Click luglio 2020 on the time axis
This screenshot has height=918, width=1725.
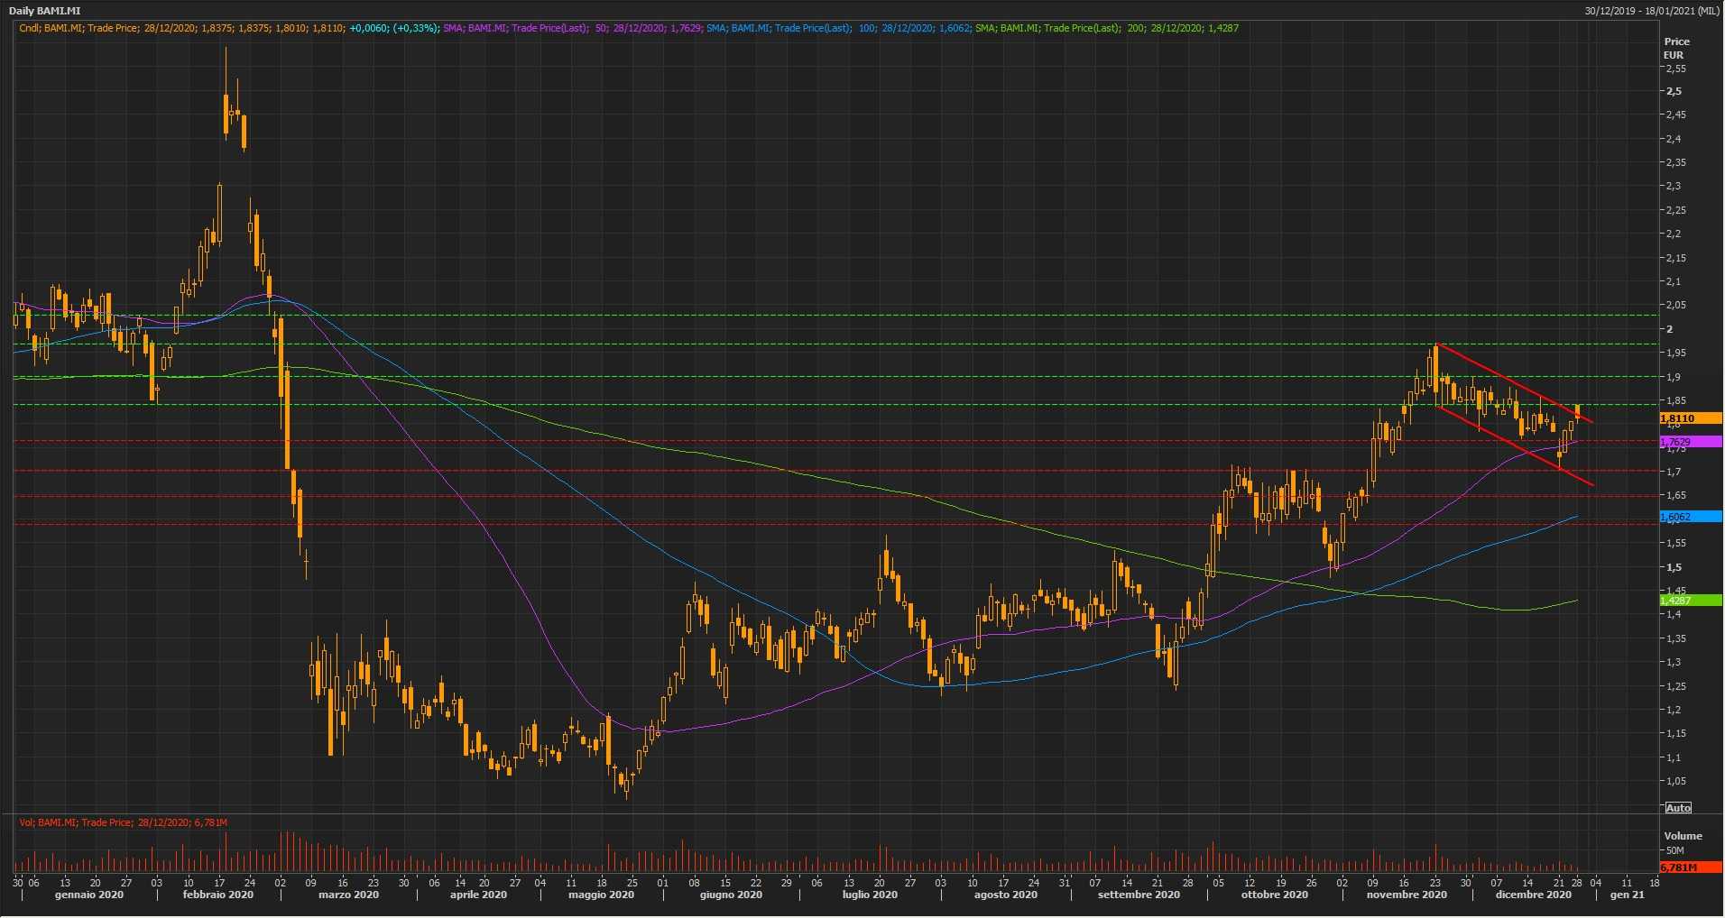pyautogui.click(x=870, y=895)
